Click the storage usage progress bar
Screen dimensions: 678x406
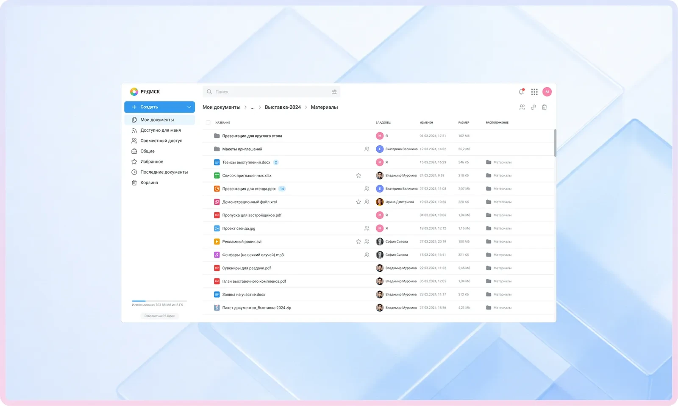pos(159,301)
